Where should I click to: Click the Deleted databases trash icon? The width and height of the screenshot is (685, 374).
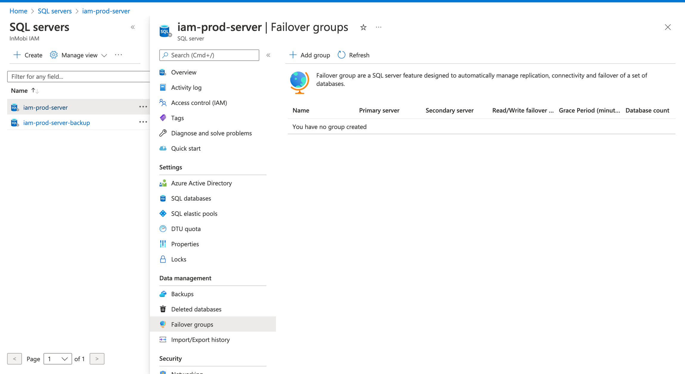pos(163,309)
